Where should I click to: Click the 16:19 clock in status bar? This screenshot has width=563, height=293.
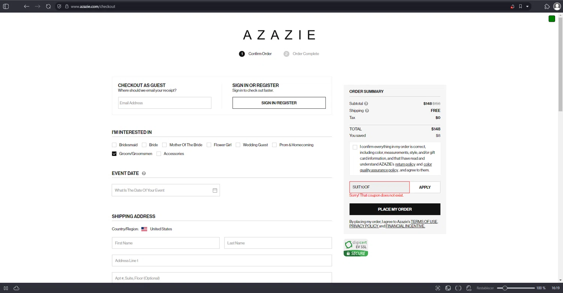pyautogui.click(x=555, y=288)
